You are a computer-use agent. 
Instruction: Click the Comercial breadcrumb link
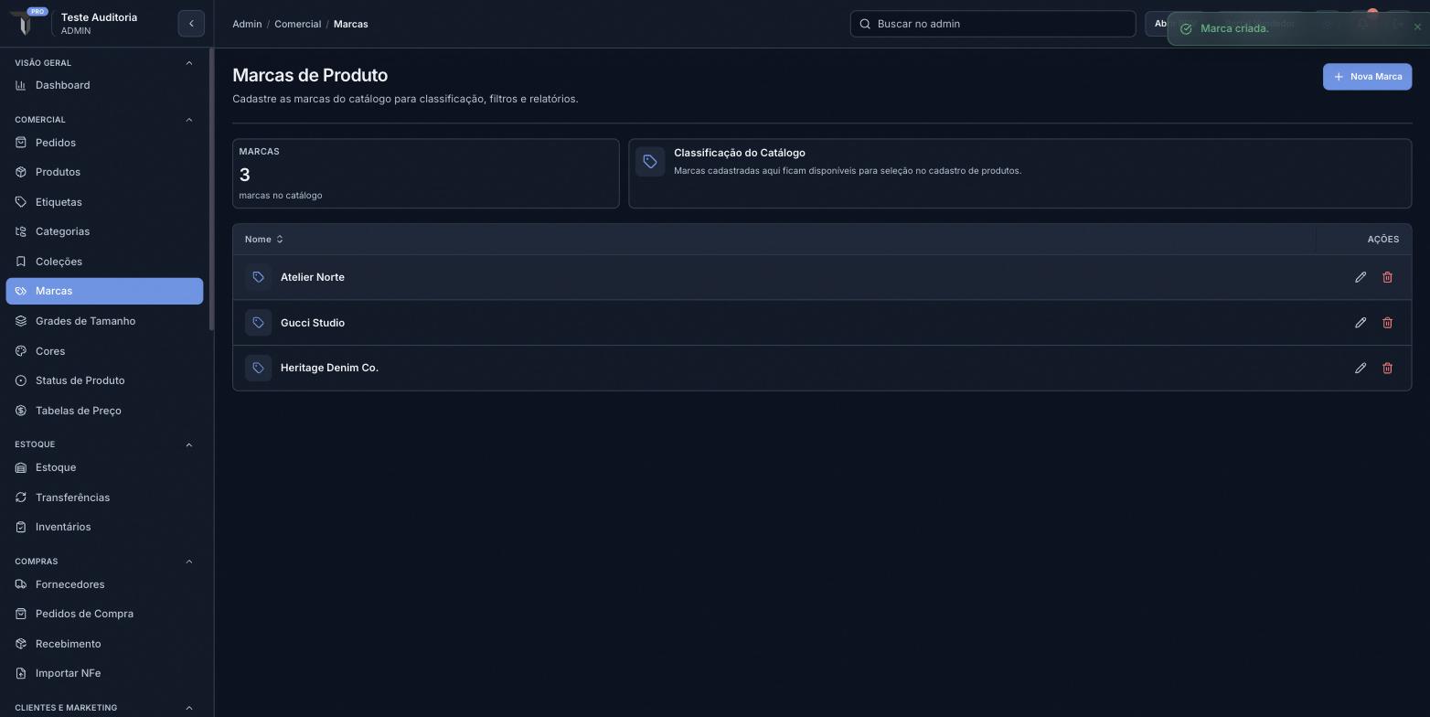click(297, 24)
